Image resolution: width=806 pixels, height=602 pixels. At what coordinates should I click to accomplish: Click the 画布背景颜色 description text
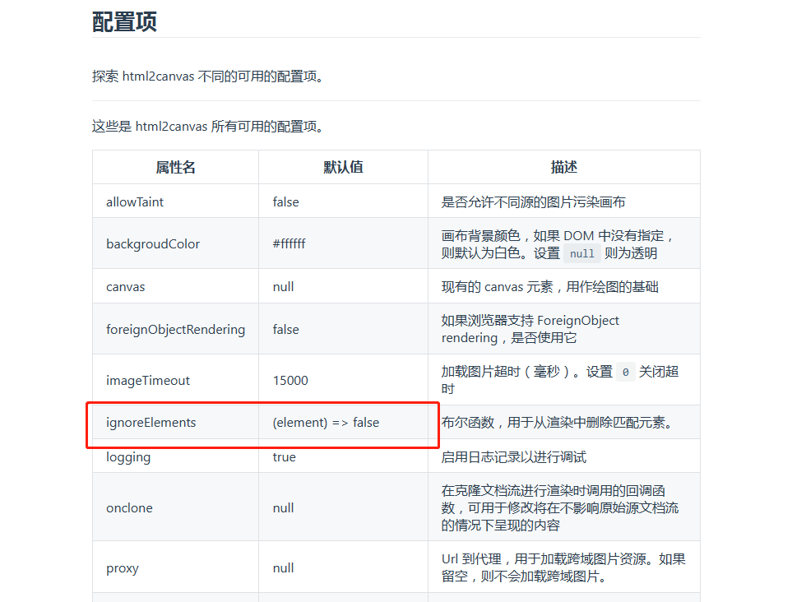pyautogui.click(x=558, y=244)
